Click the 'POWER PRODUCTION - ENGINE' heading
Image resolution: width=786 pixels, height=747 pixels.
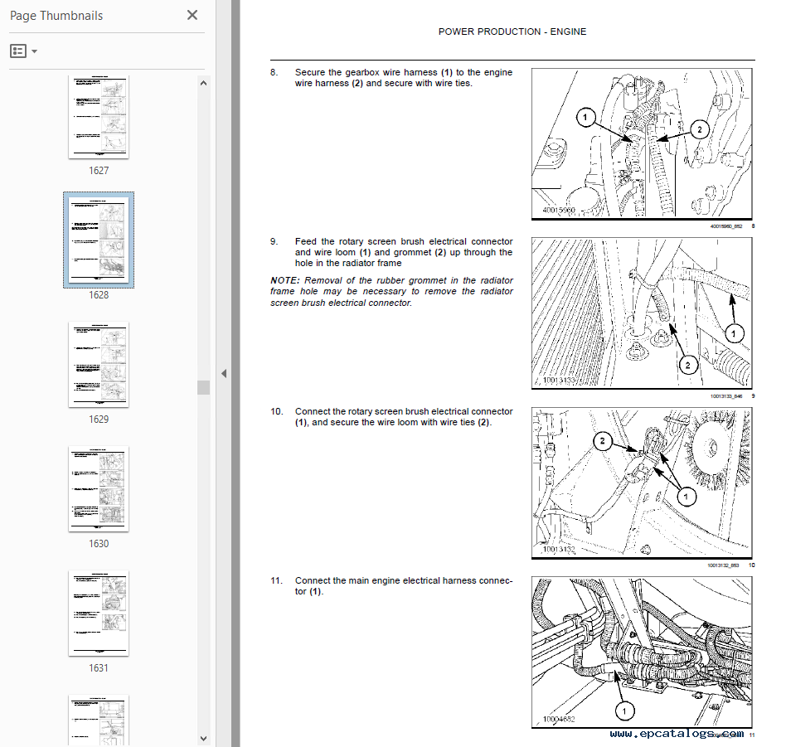512,32
